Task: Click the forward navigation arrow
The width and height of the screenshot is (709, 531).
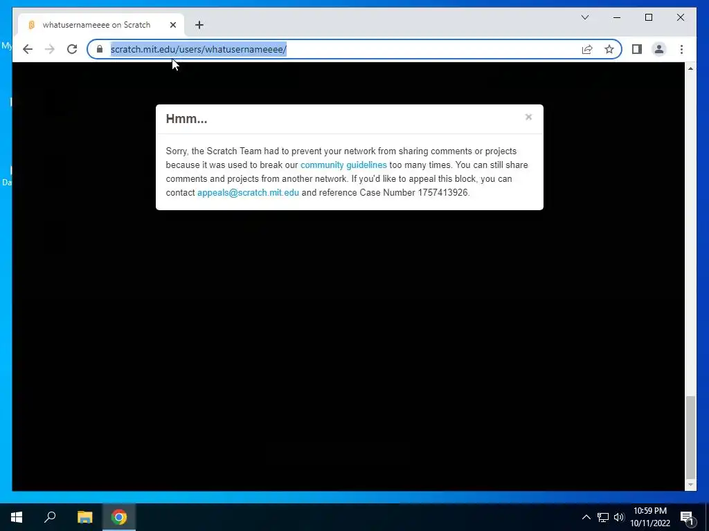Action: pyautogui.click(x=50, y=49)
